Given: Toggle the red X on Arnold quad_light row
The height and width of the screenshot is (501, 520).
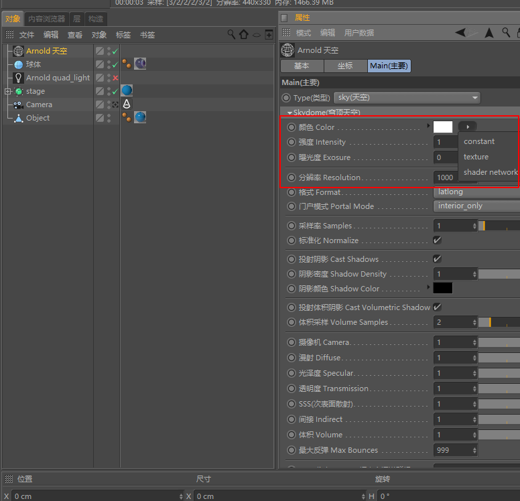Looking at the screenshot, I should click(115, 78).
